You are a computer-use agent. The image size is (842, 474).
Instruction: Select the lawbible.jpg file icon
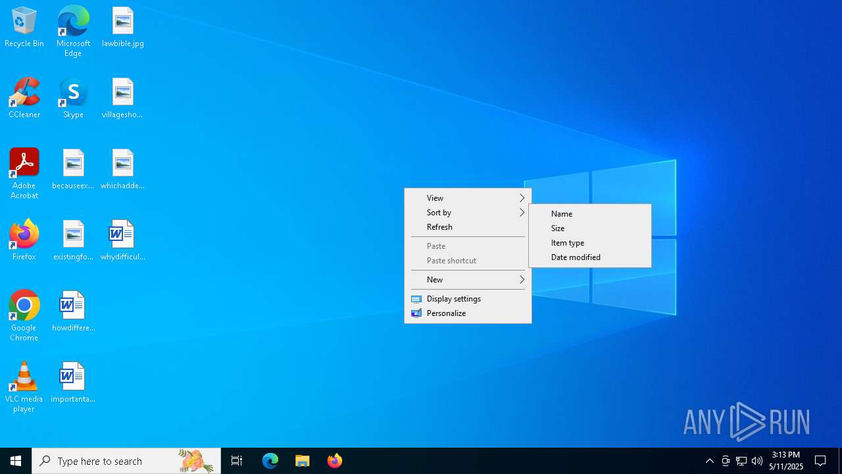pyautogui.click(x=123, y=28)
